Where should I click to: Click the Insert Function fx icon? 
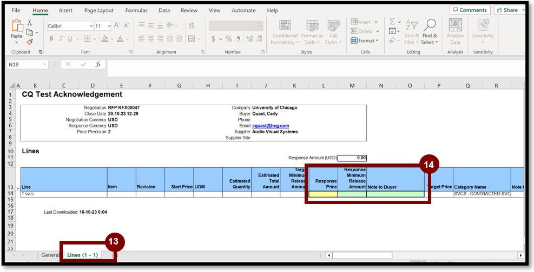[x=98, y=64]
